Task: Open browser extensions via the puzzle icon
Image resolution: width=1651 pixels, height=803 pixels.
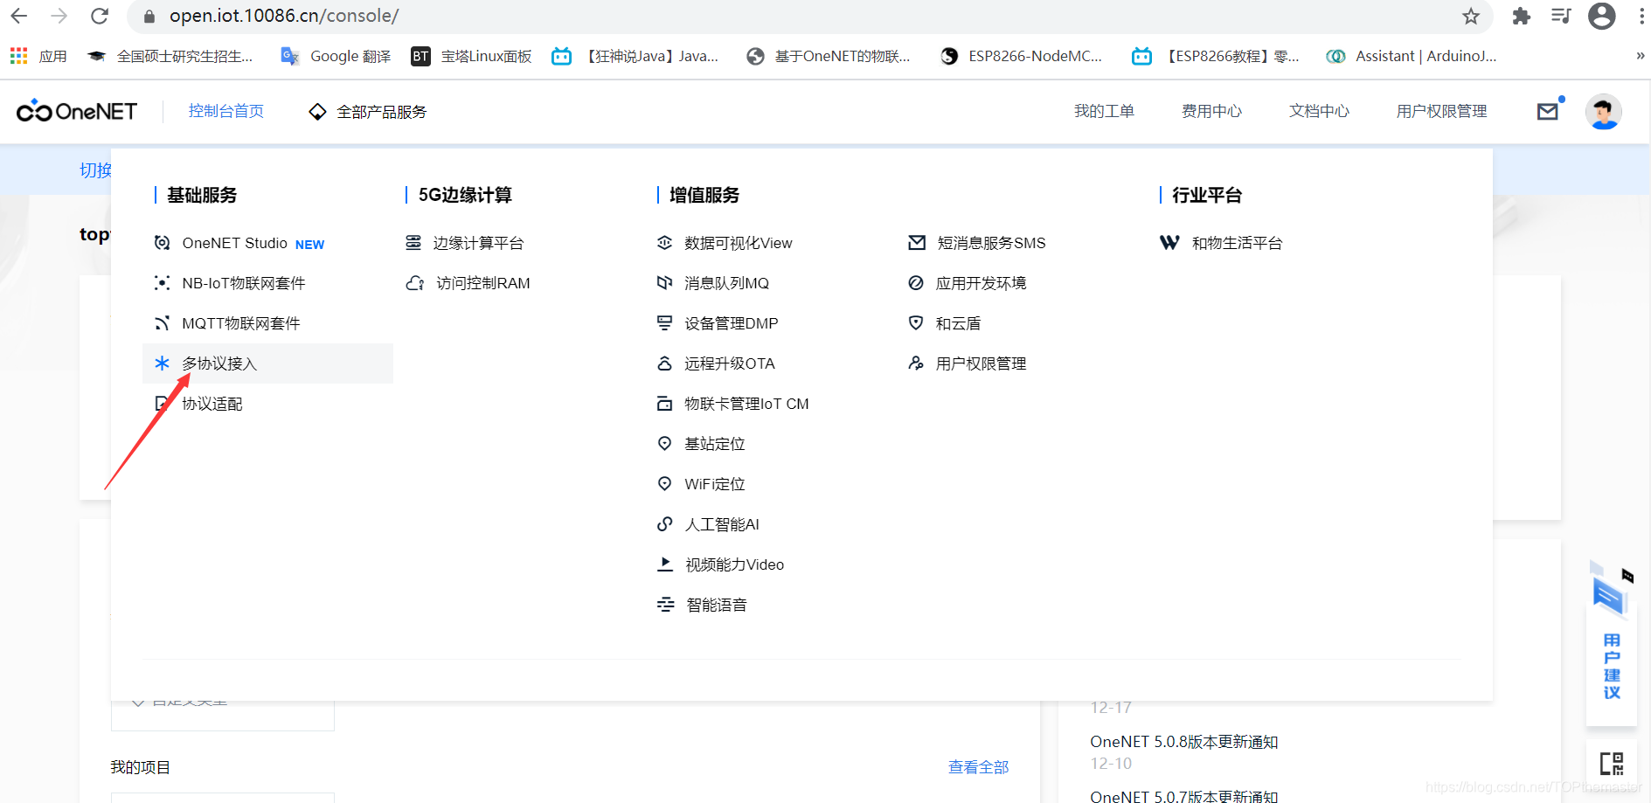Action: click(x=1521, y=16)
